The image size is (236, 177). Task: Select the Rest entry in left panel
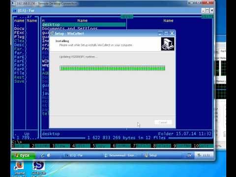coord(19,77)
